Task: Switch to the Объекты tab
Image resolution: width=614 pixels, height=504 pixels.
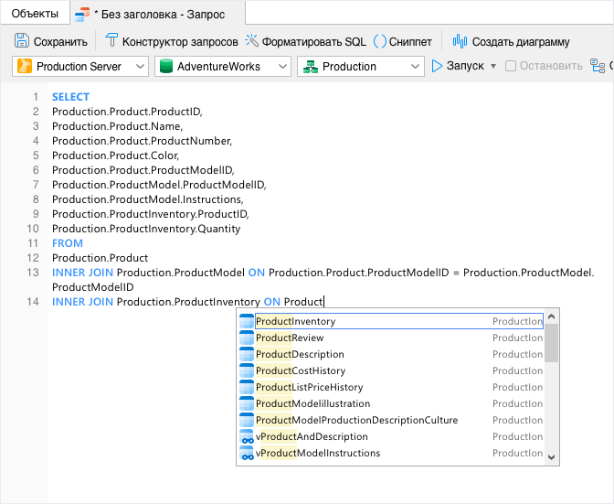Action: (35, 14)
